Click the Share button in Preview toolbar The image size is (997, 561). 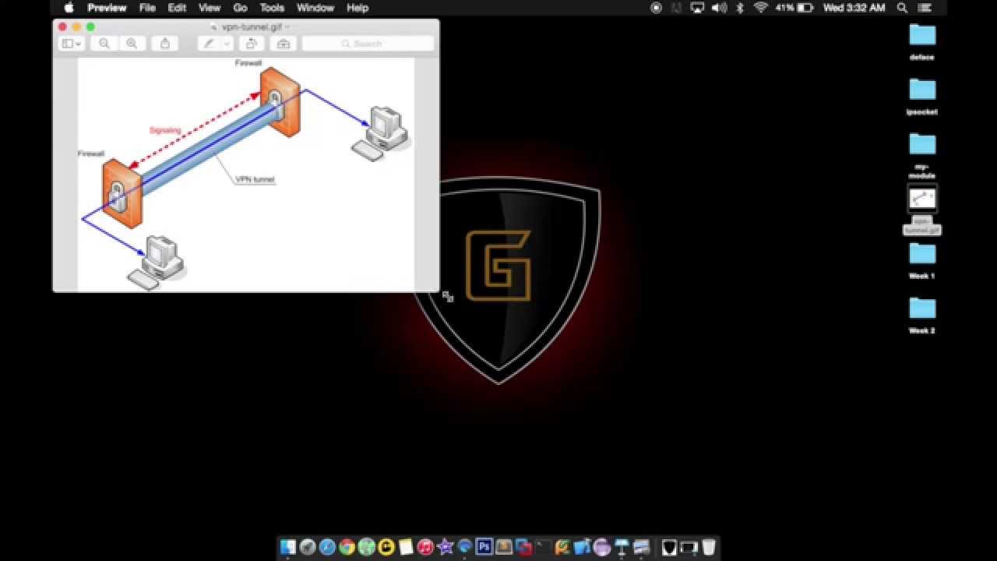[165, 44]
